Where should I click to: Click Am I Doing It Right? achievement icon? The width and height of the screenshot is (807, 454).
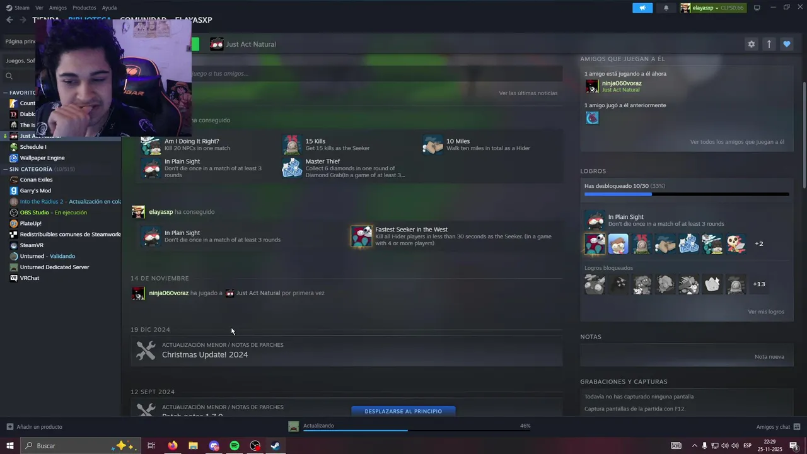151,145
